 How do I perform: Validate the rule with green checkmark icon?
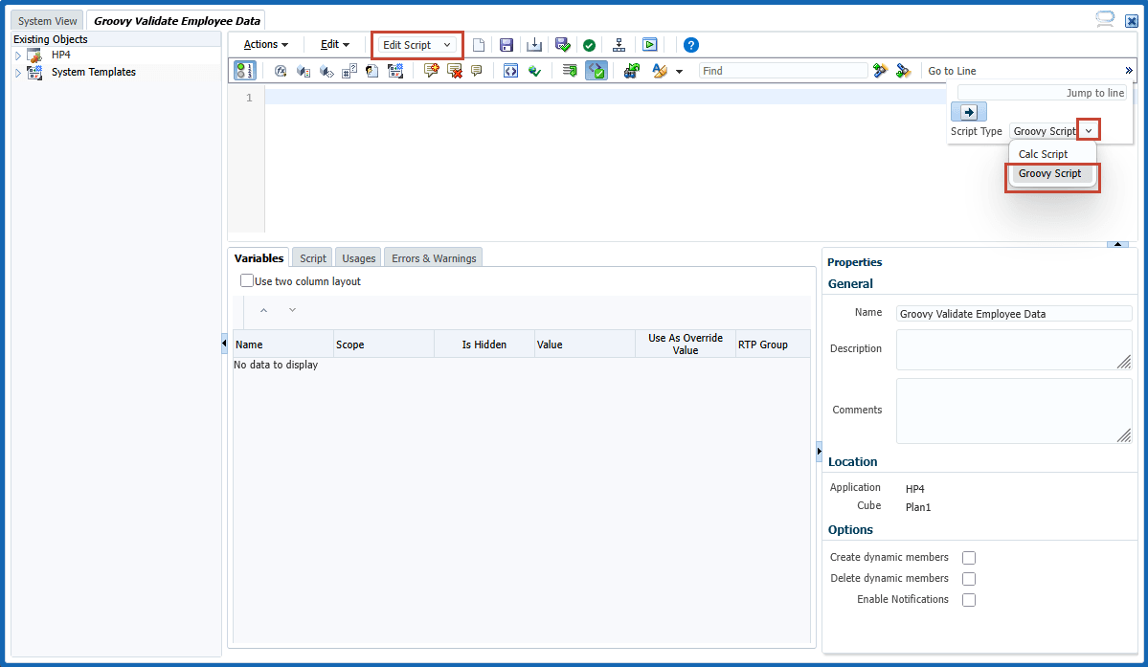tap(590, 45)
